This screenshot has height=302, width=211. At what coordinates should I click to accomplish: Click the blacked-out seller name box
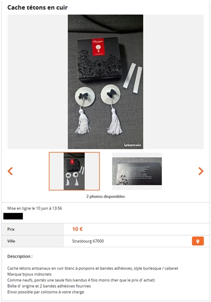coord(13,216)
